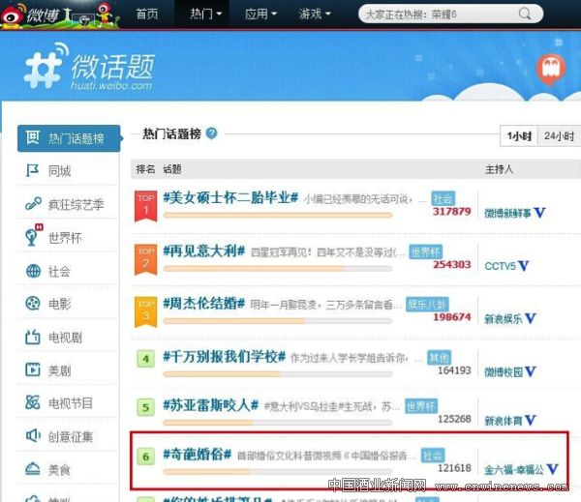Go to the 首页 home tab
Image resolution: width=581 pixels, height=502 pixels.
(x=147, y=15)
